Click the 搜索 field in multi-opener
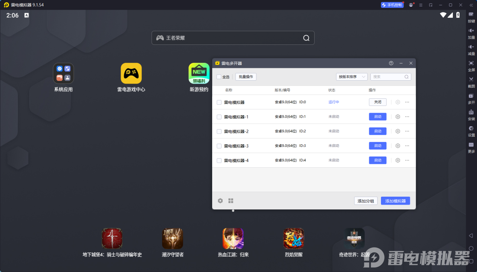The image size is (477, 272). (391, 77)
